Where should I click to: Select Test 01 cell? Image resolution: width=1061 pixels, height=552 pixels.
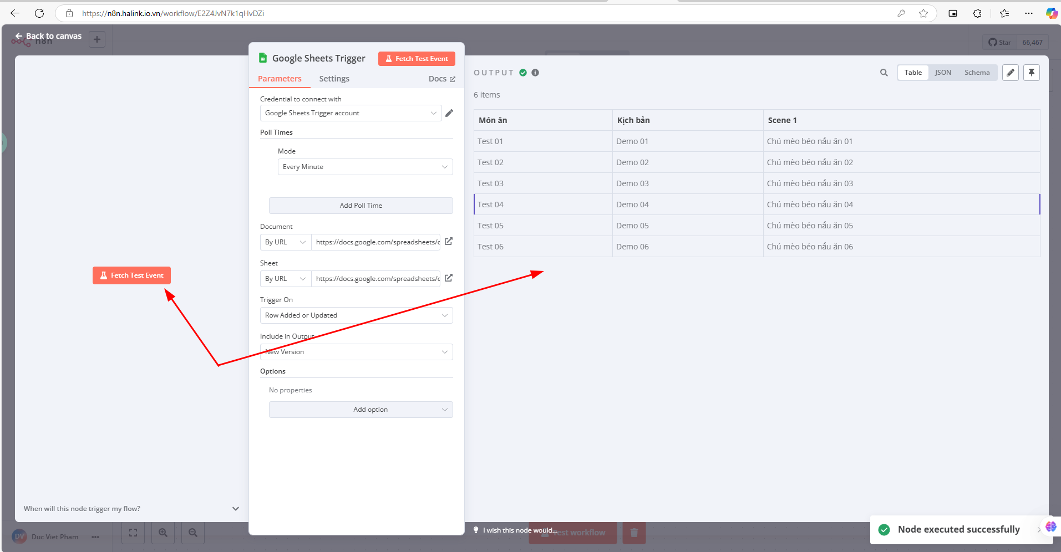click(543, 141)
